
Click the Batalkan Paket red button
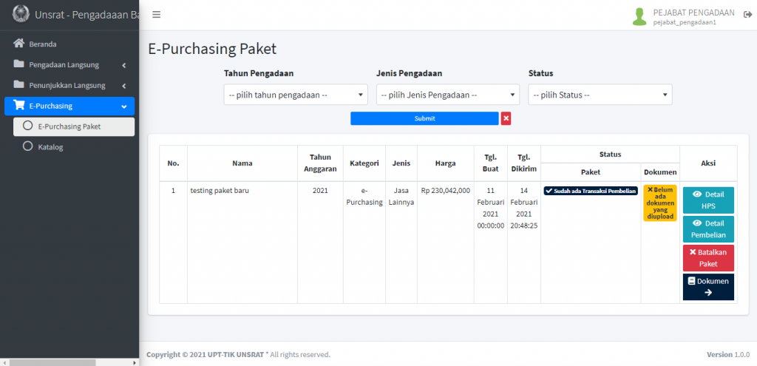pyautogui.click(x=707, y=258)
